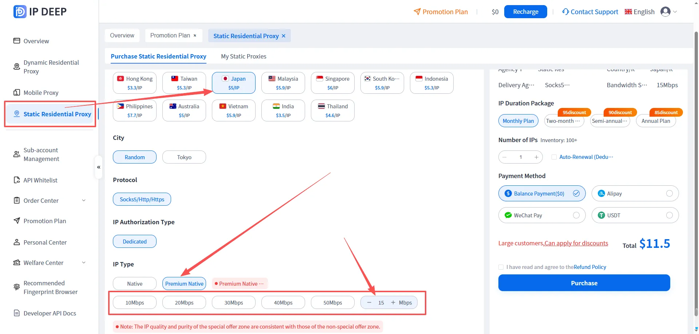Viewport: 699px width, 334px height.
Task: Click the Contact Support headset icon
Action: (x=565, y=12)
